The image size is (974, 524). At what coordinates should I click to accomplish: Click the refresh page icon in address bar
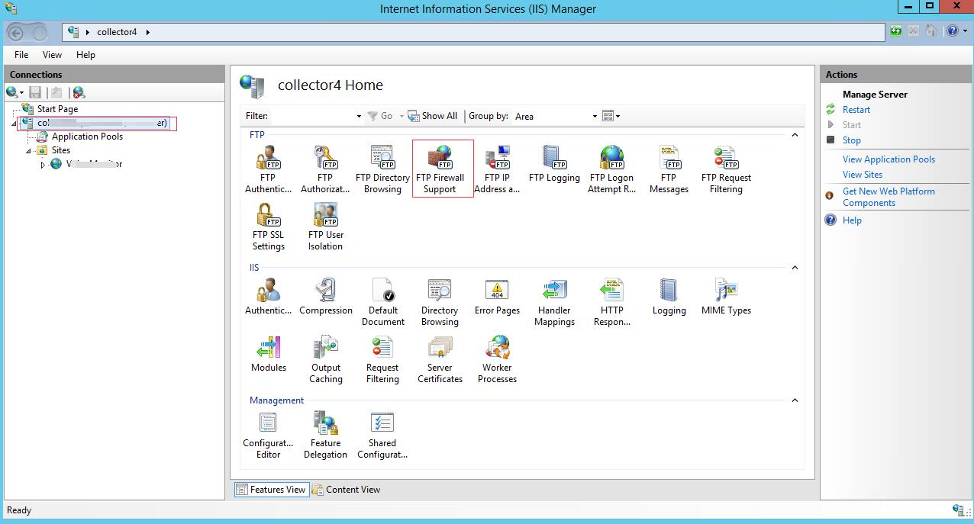[896, 31]
